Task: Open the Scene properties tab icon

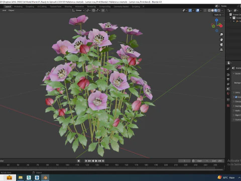Action: pyautogui.click(x=228, y=89)
